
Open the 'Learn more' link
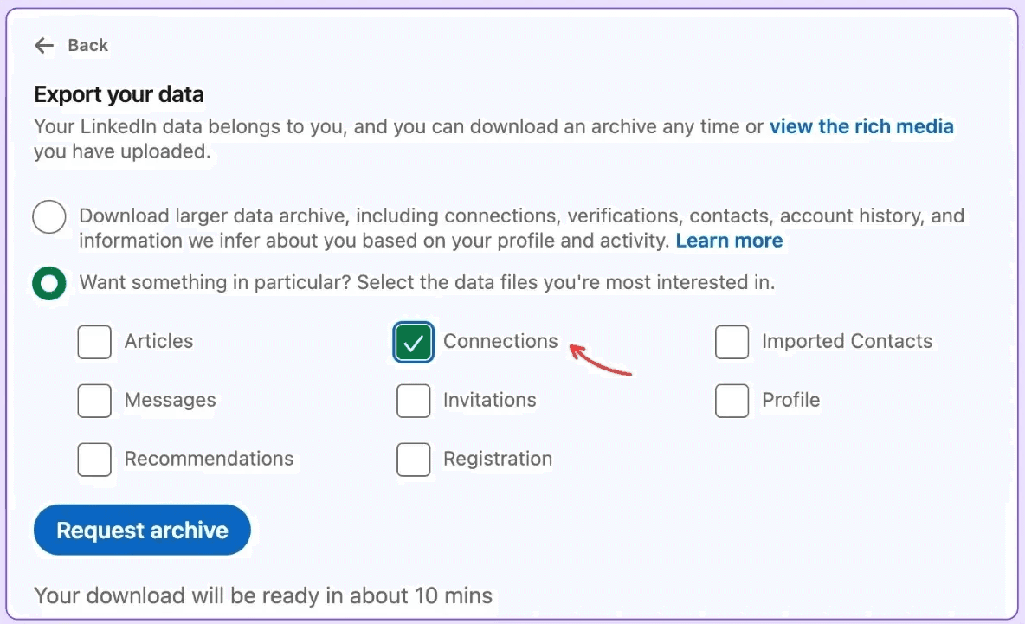pos(729,241)
